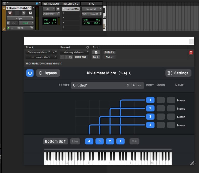Screen dimensions: 199x173
Task: Click the next preset plus button
Action: pyautogui.click(x=66, y=57)
